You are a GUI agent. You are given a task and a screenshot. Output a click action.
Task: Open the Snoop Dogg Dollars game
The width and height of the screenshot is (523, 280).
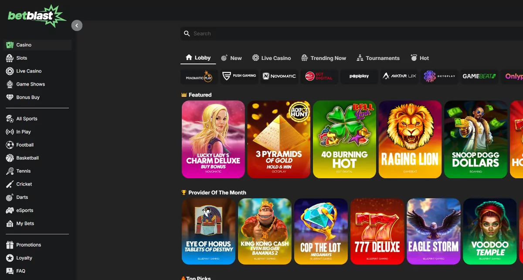point(475,140)
